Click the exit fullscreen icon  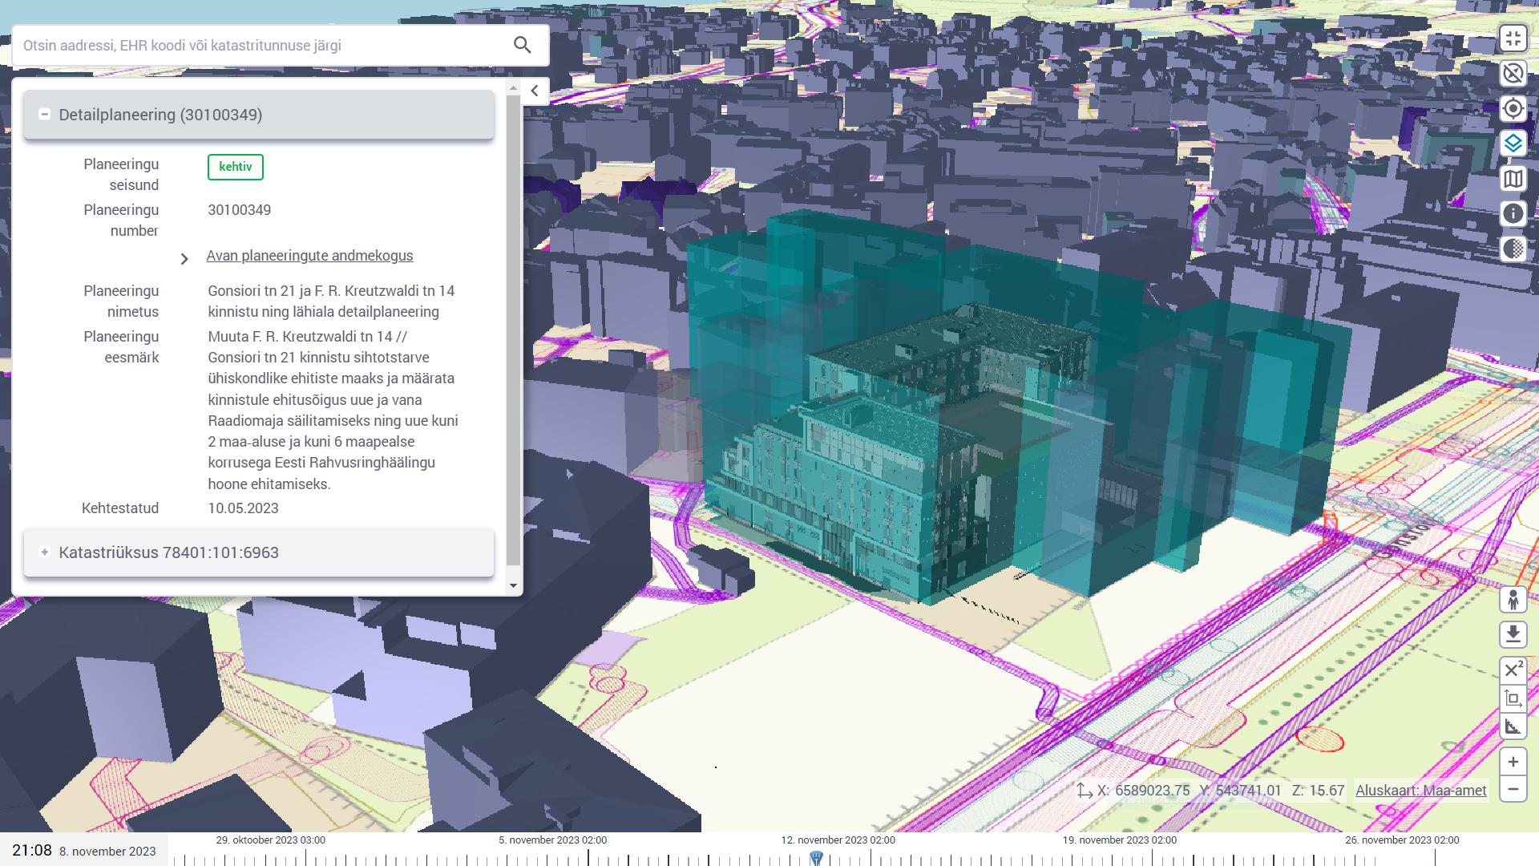(1513, 38)
